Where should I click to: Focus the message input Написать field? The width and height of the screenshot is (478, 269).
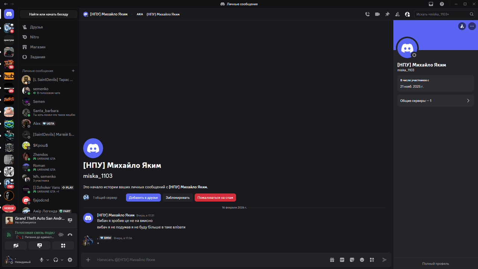click(209, 260)
